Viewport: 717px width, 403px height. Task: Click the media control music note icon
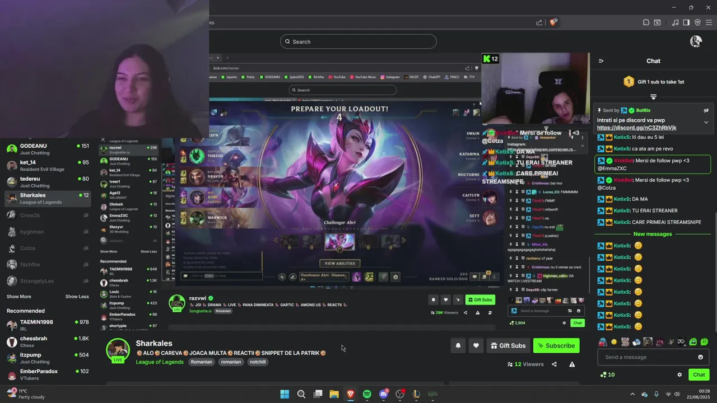click(x=675, y=22)
